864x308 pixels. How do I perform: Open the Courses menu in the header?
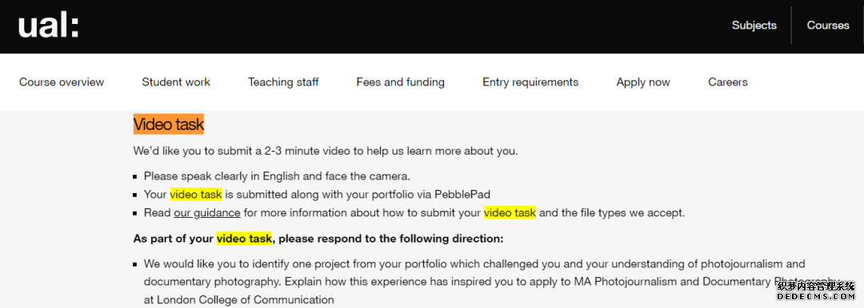[x=828, y=26]
